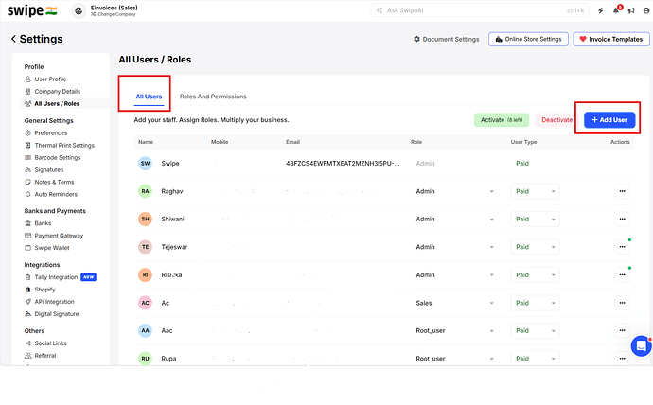Open Tejeswar's Admin role dropdown
653x405 pixels.
(x=455, y=247)
